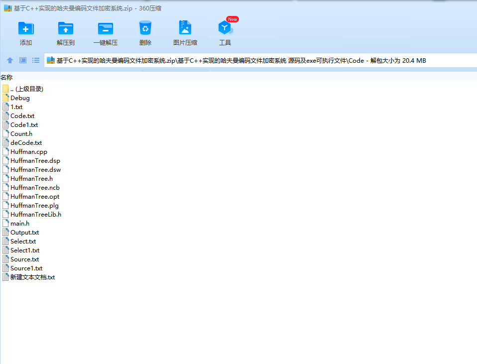Click the Huffman.cpp file icon
This screenshot has height=364, width=477.
(5, 151)
